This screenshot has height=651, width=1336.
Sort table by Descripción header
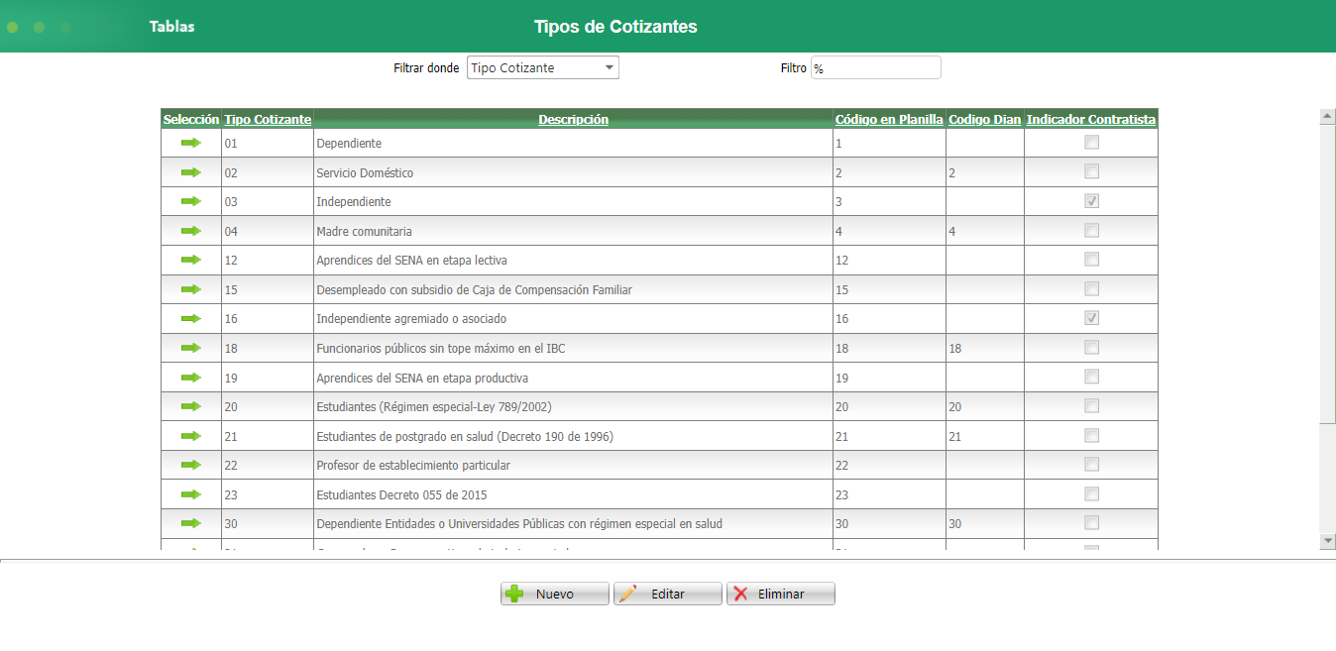(574, 120)
